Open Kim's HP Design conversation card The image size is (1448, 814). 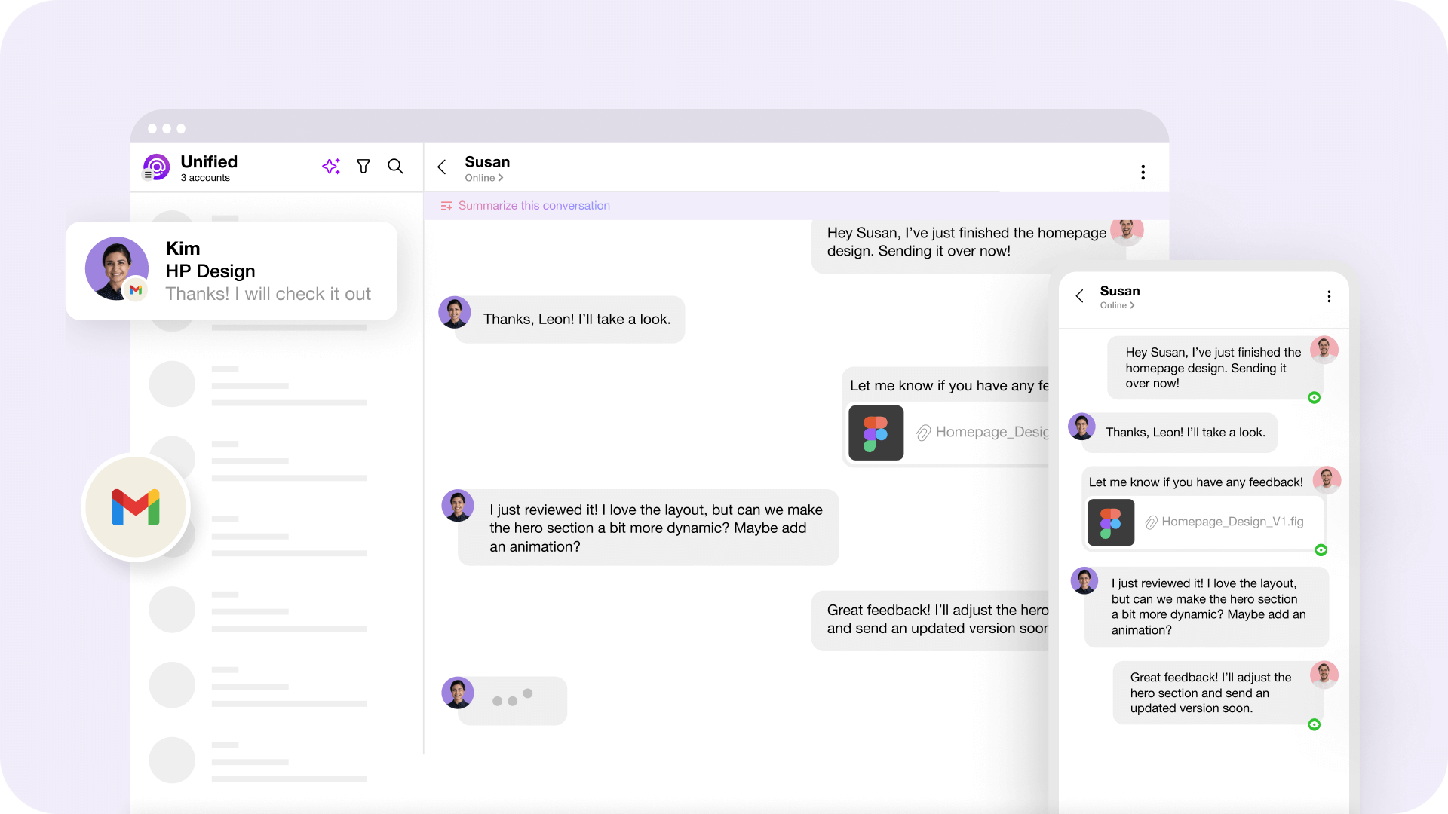(231, 271)
